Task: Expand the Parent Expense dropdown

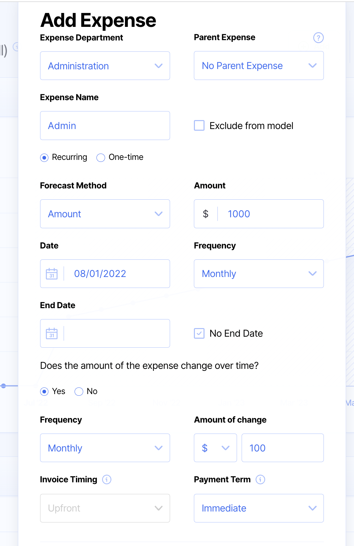Action: click(x=259, y=66)
